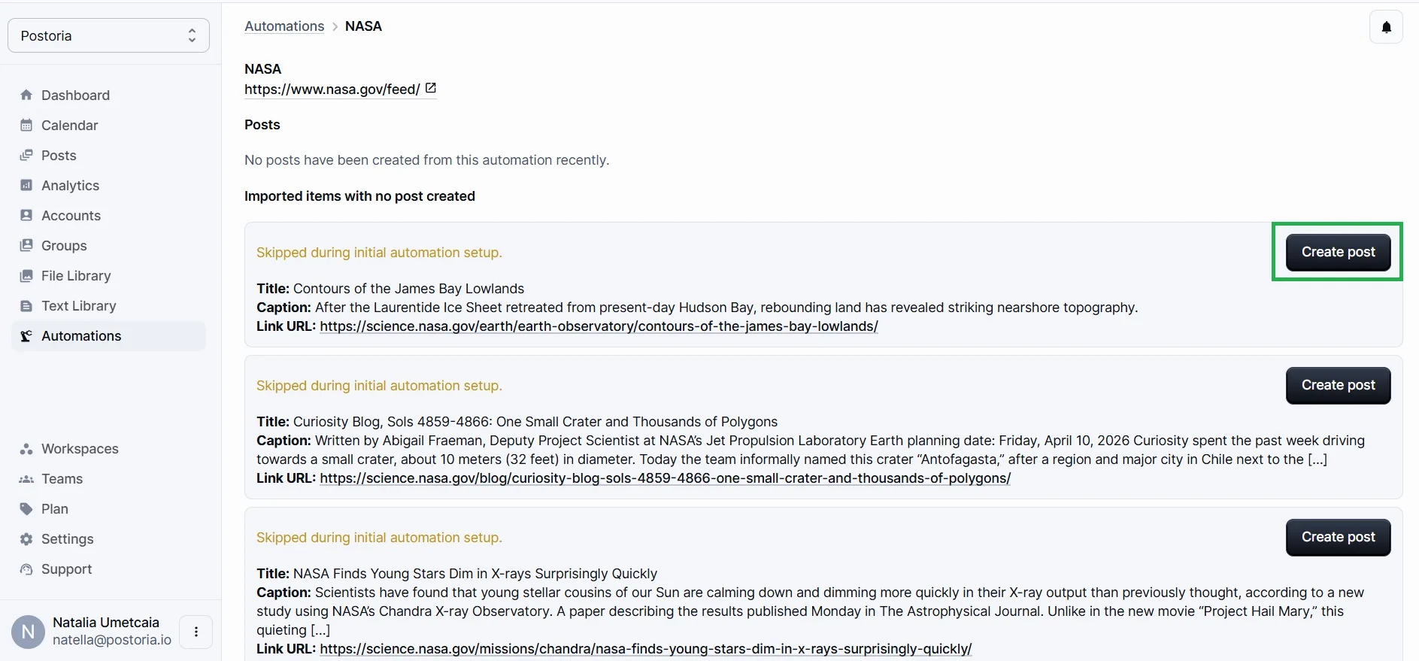Image resolution: width=1419 pixels, height=661 pixels.
Task: Click the Plan tag icon
Action: (26, 508)
